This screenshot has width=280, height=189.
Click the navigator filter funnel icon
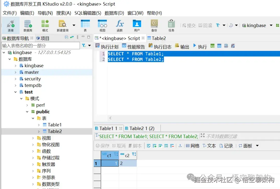click(x=84, y=45)
